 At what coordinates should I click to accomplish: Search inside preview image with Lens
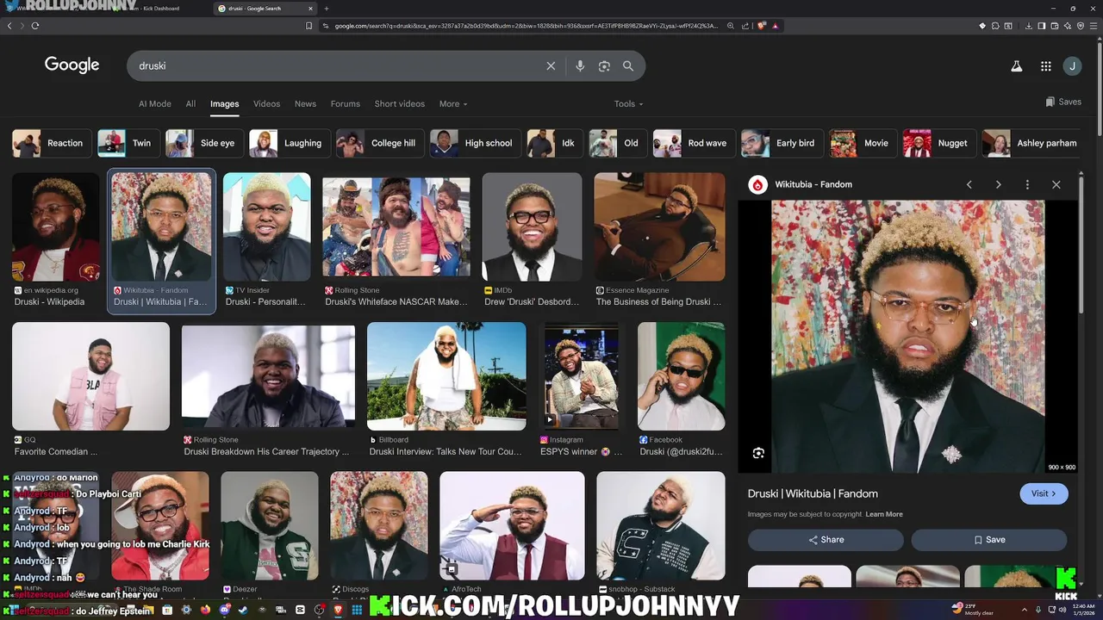click(758, 453)
